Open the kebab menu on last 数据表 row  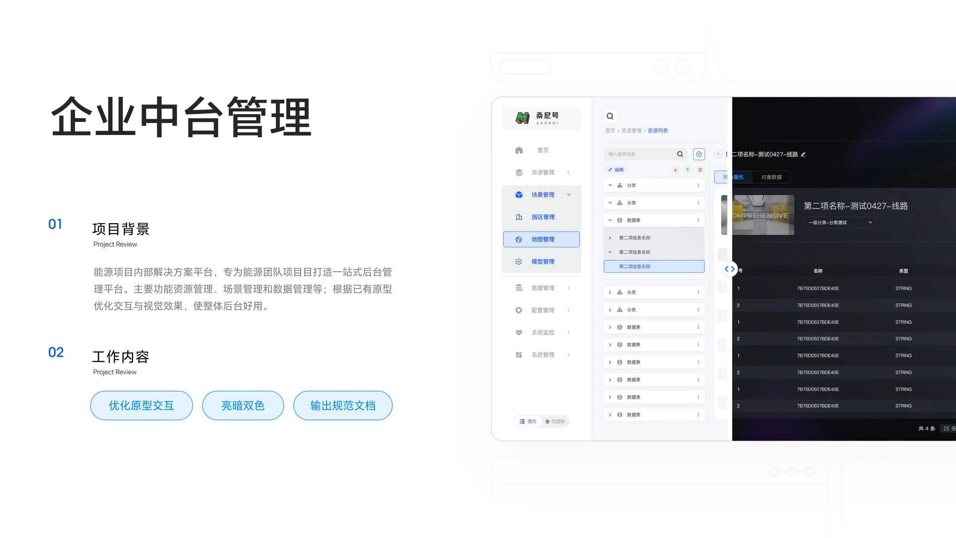click(698, 414)
